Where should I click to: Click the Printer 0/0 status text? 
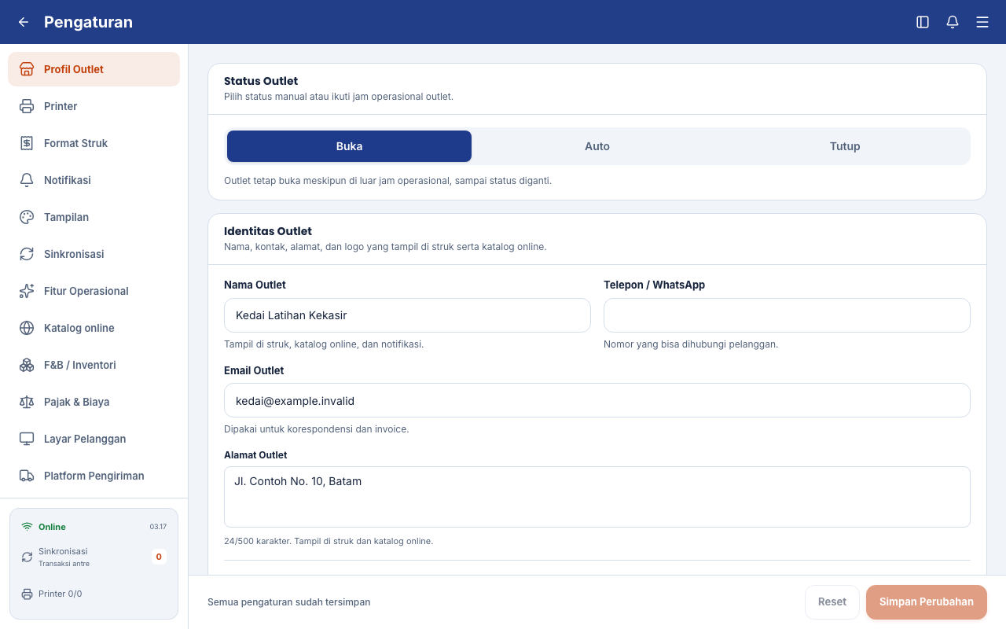click(x=61, y=594)
